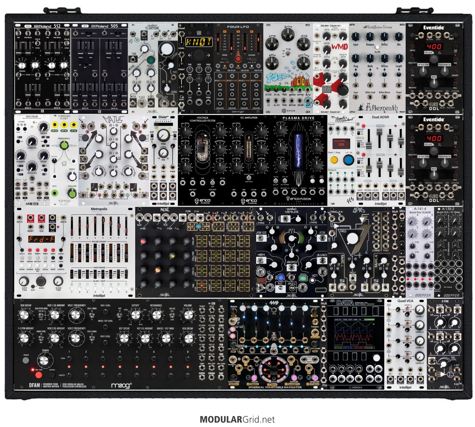Click the AUX LEVEL knob on X-PAN
Screen dimensions: 475x427
click(x=443, y=364)
